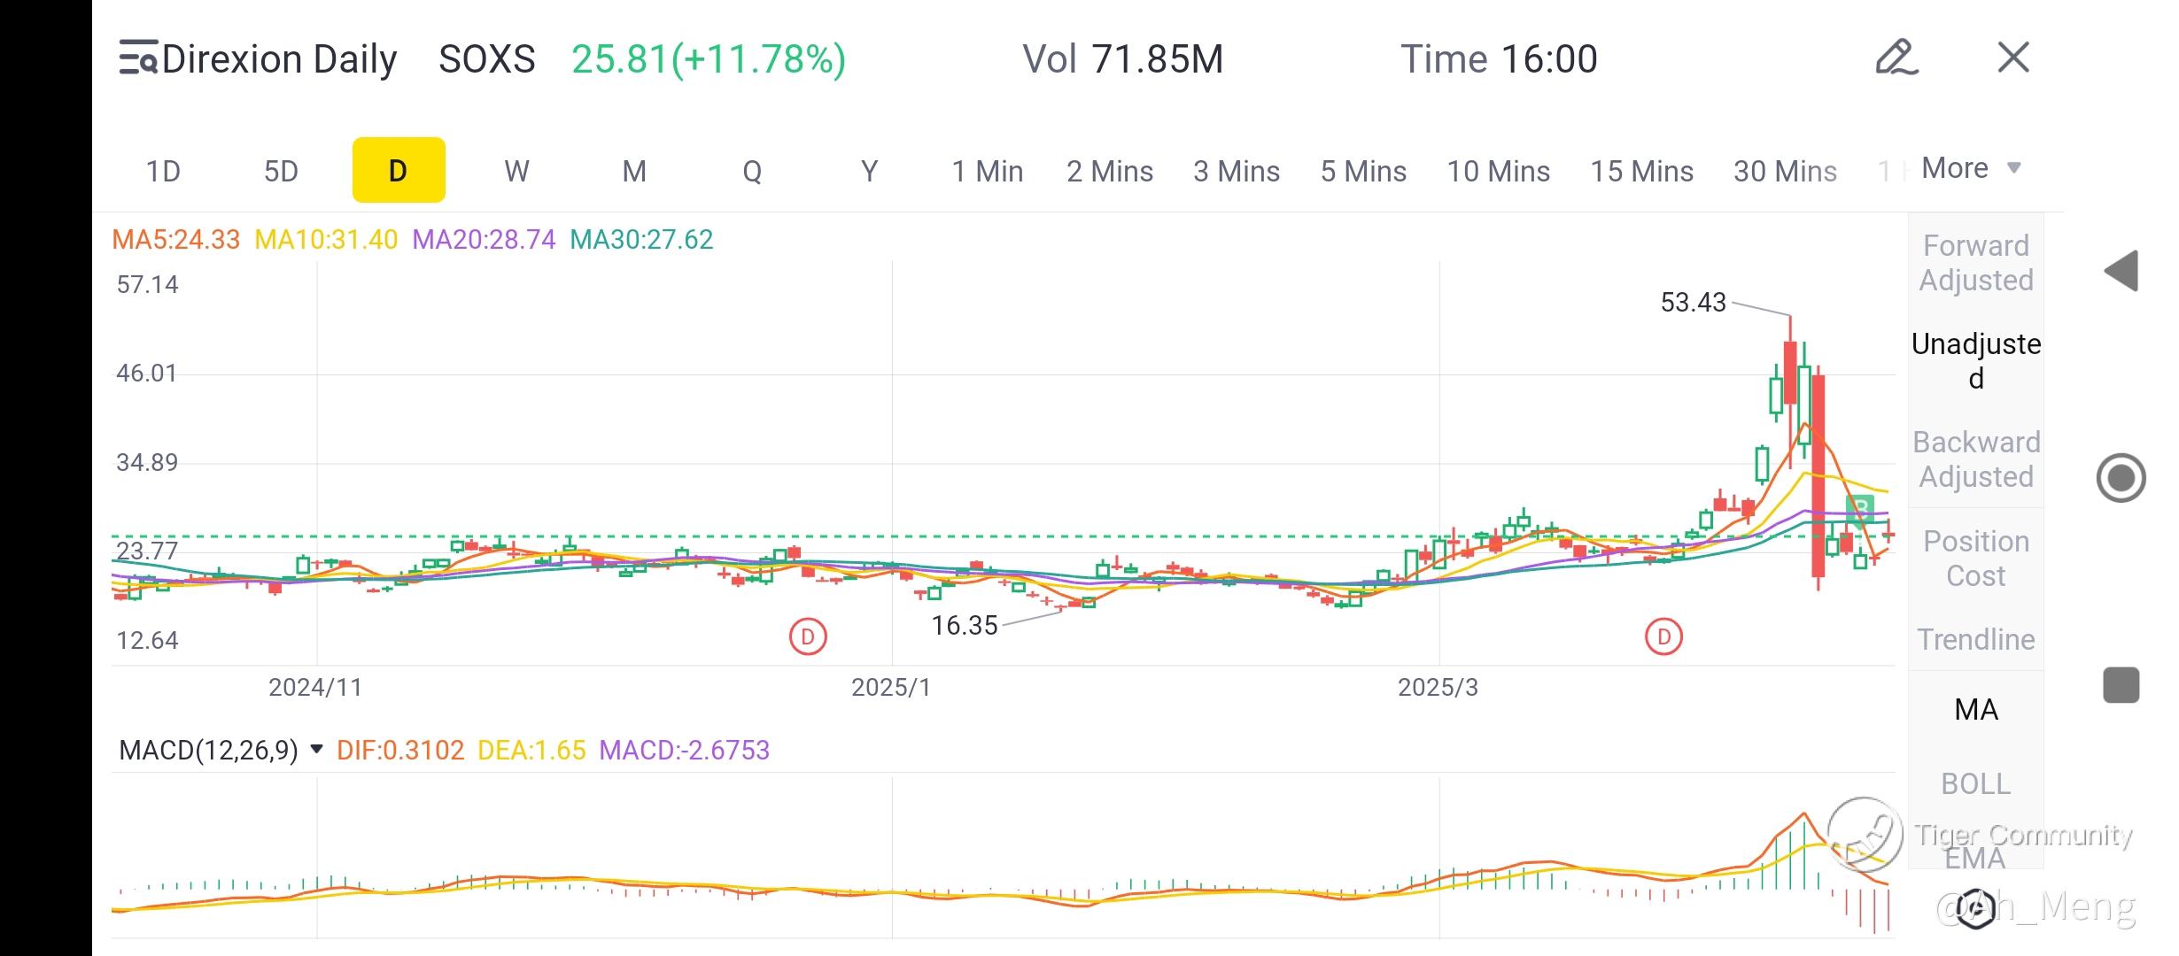Click the 53.43 high price label
2179x956 pixels.
1693,303
